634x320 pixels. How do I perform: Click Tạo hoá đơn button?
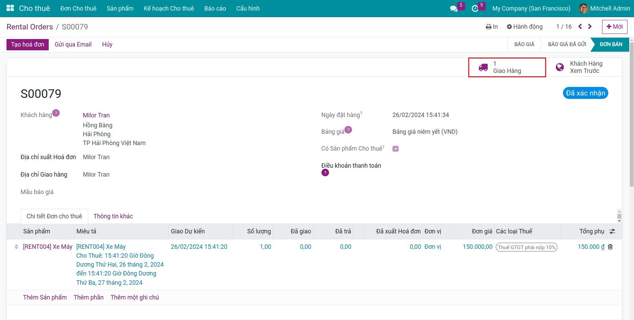27,44
